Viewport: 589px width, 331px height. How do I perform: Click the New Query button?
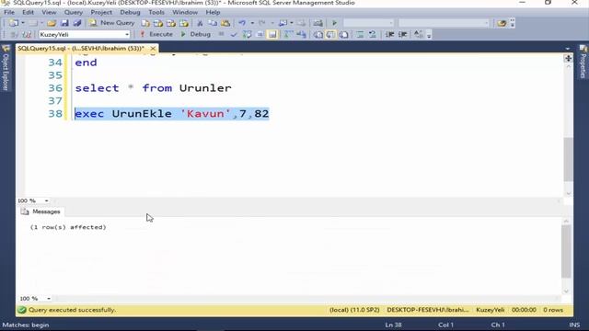point(112,23)
